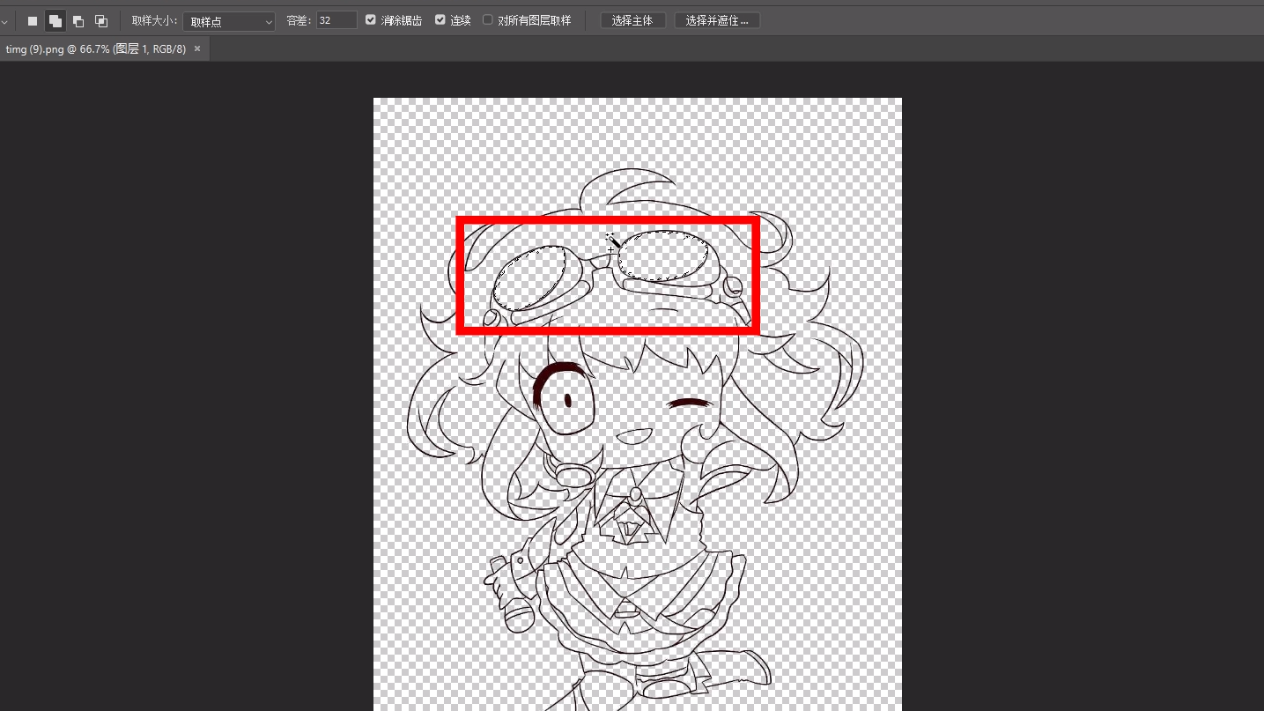Enable 对所有图层取样 checkbox
This screenshot has width=1264, height=711.
click(488, 19)
